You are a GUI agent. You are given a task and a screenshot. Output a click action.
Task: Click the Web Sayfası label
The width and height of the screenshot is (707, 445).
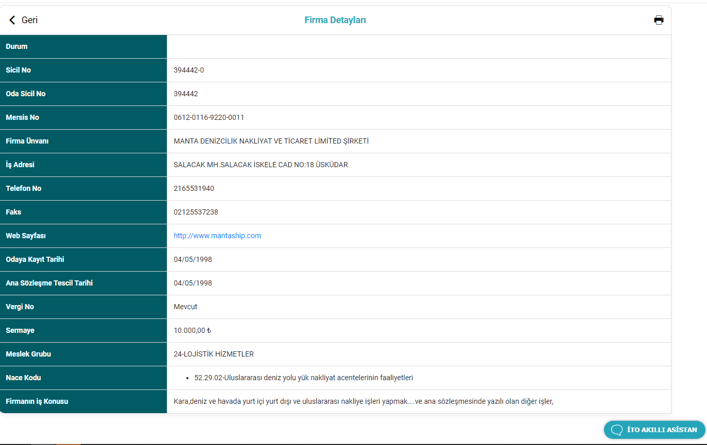[x=26, y=236]
